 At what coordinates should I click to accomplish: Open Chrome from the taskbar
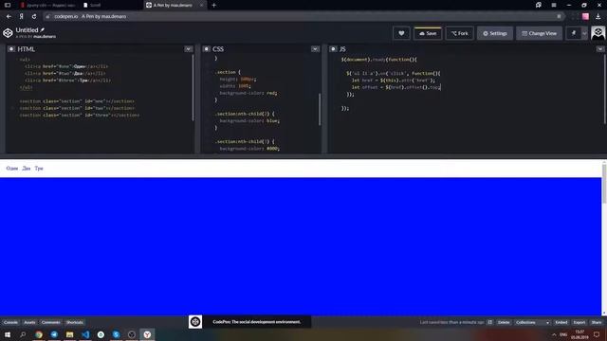39,334
